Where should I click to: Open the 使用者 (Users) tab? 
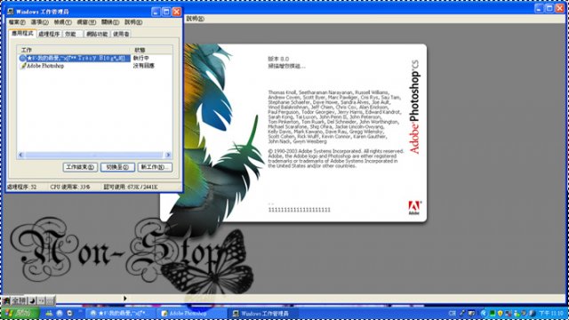coord(121,34)
